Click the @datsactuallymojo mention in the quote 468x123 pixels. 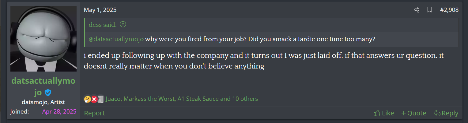pyautogui.click(x=116, y=40)
